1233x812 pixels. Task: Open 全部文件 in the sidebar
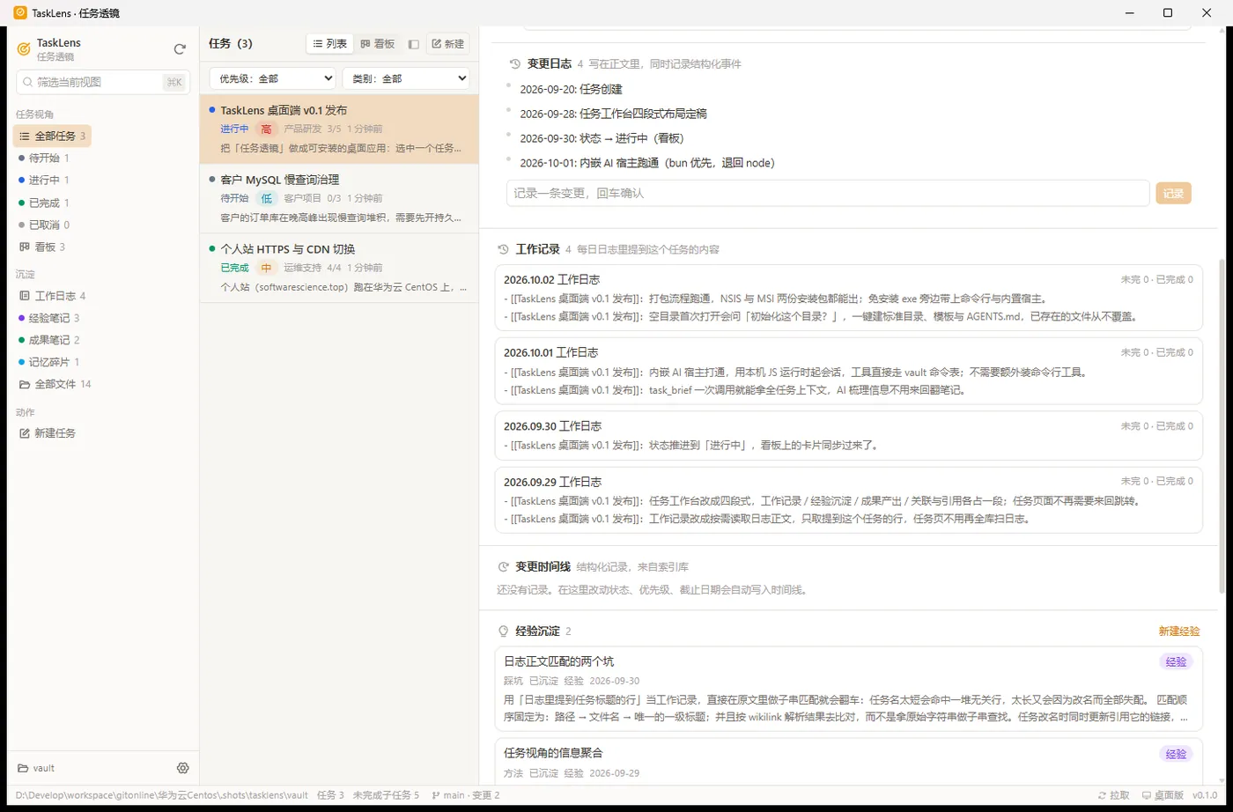pyautogui.click(x=55, y=384)
